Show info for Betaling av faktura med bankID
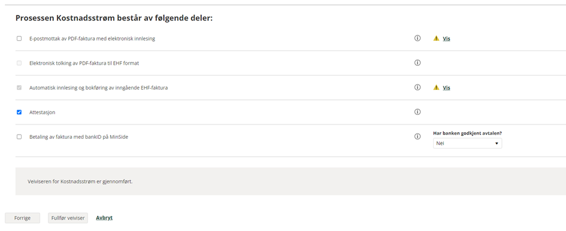The height and width of the screenshot is (231, 566). click(x=417, y=136)
